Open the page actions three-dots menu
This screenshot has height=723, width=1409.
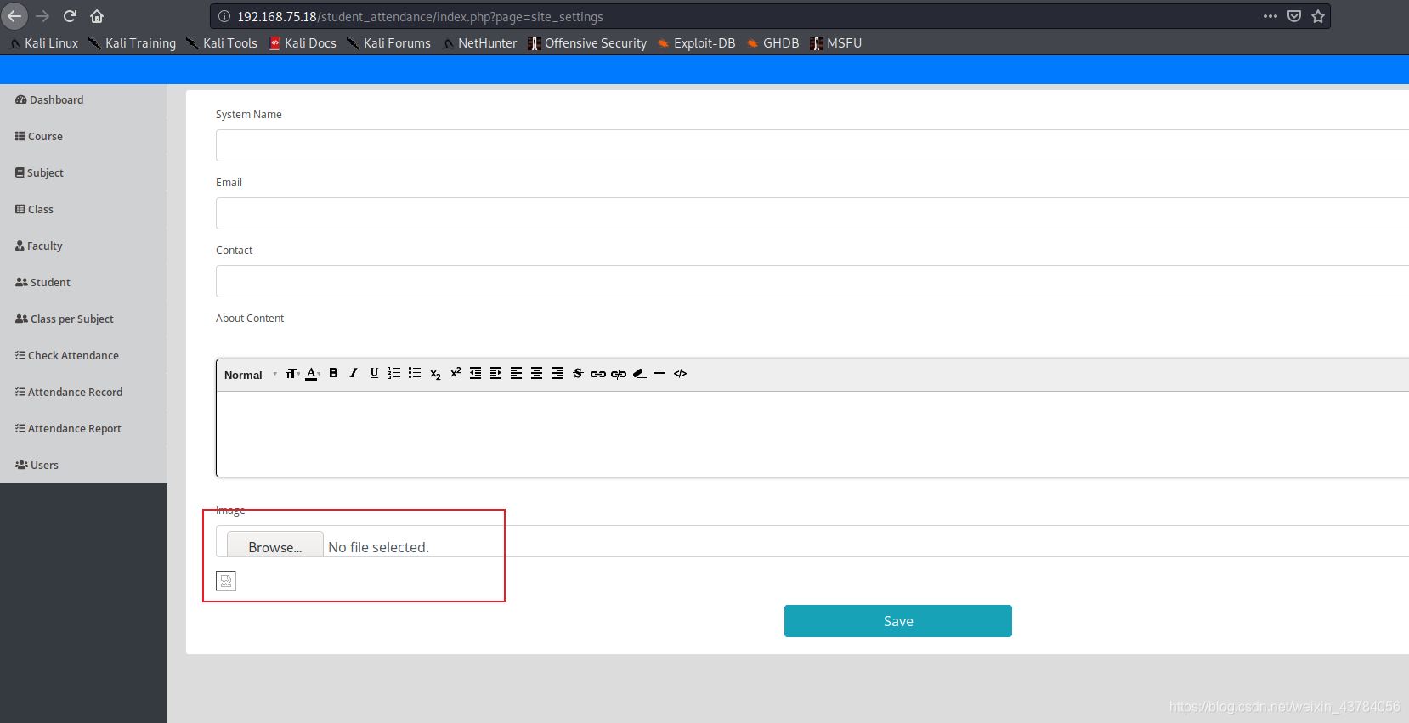tap(1270, 16)
